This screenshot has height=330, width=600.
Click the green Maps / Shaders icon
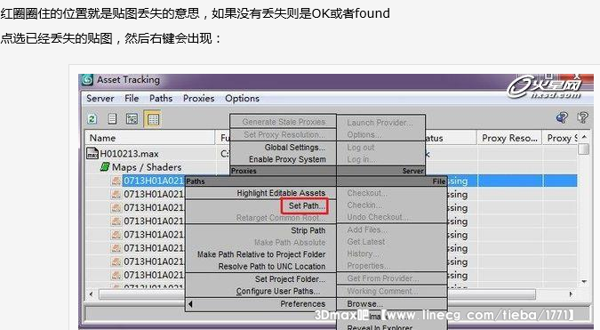tap(105, 167)
